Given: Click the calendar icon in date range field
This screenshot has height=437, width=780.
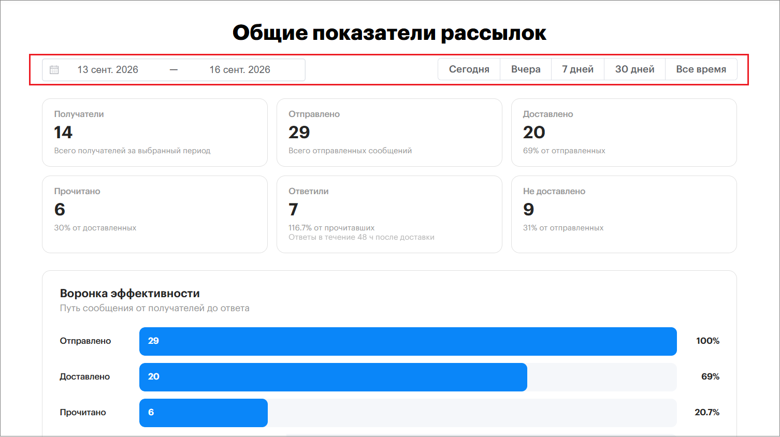Looking at the screenshot, I should [x=54, y=70].
